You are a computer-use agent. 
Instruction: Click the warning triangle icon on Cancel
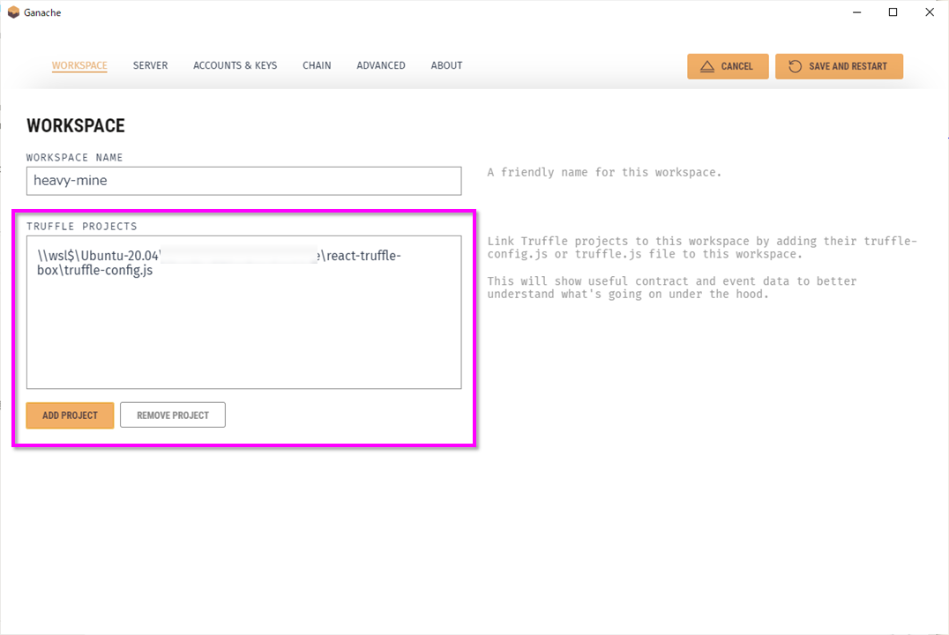[707, 67]
